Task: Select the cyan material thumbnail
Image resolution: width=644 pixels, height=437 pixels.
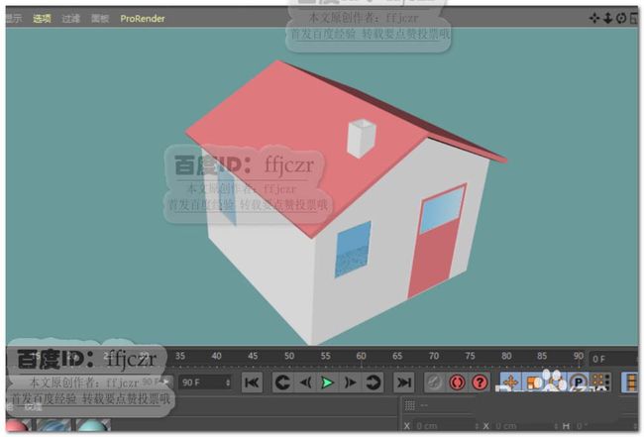Action: tap(93, 425)
